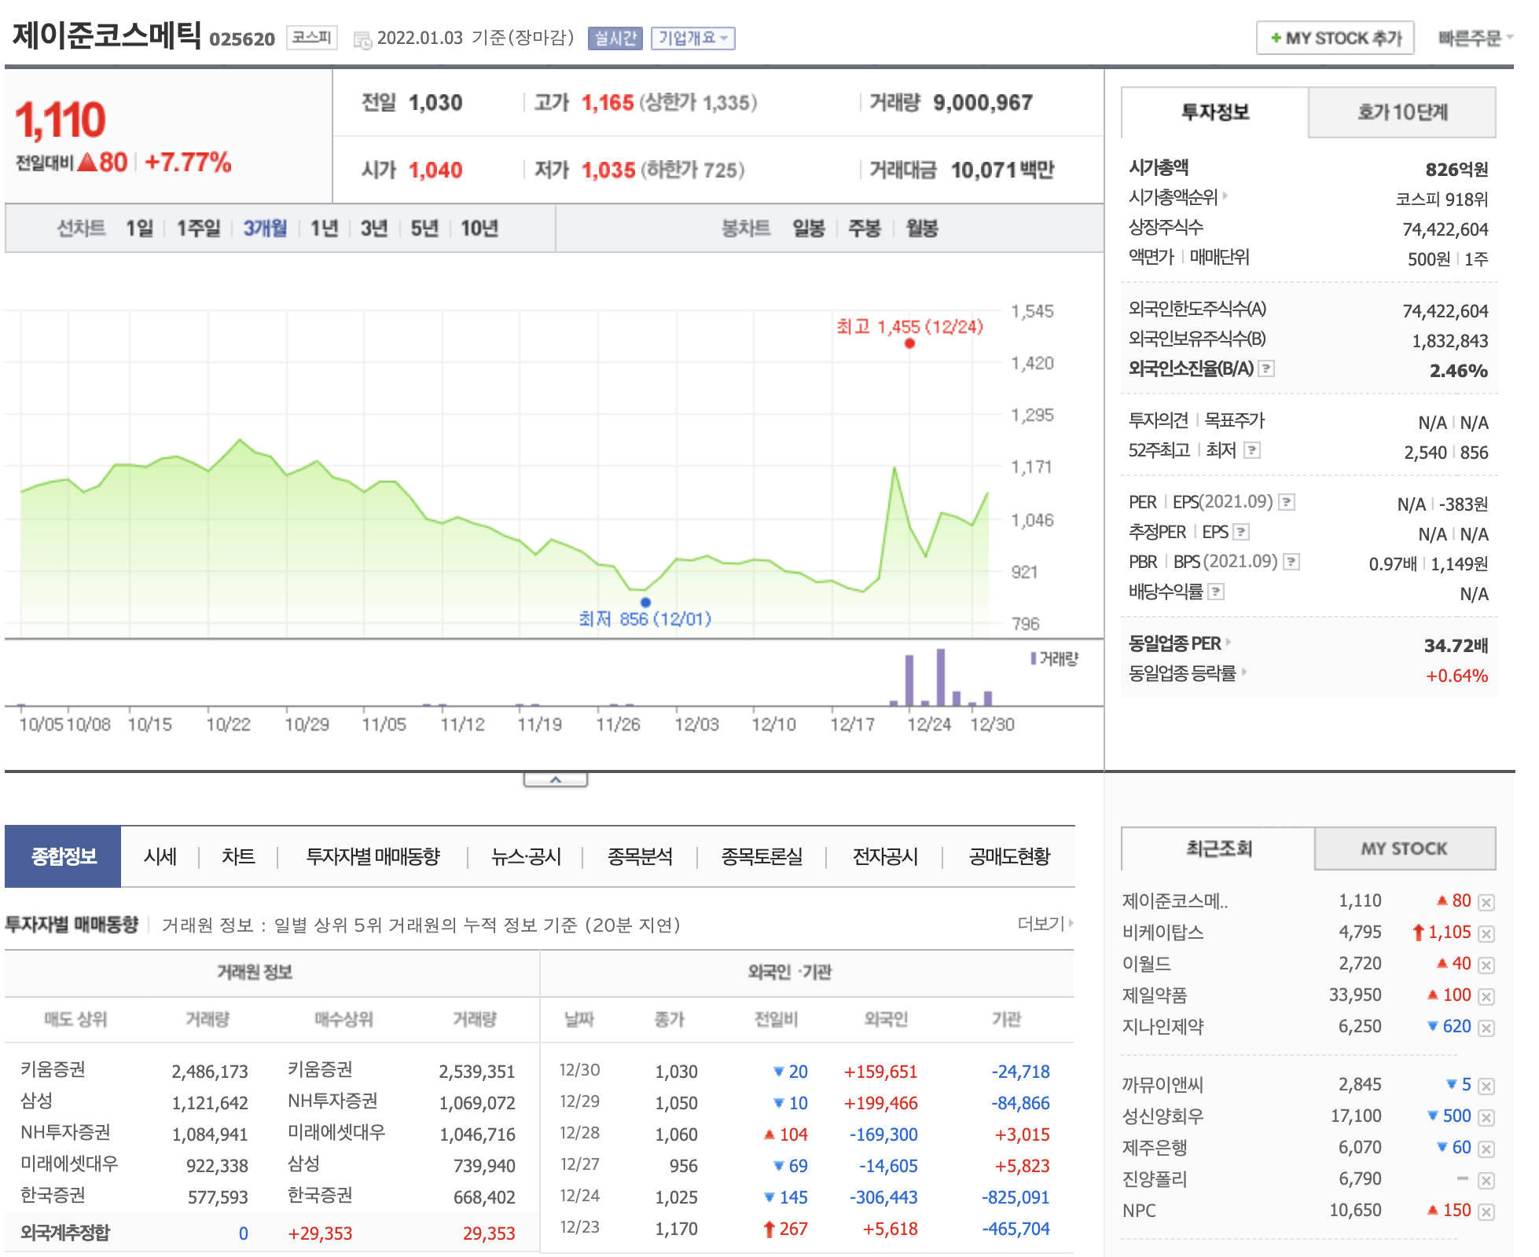Click help icon beside PER EPS(2021.09)
The height and width of the screenshot is (1257, 1539).
pos(1287,502)
